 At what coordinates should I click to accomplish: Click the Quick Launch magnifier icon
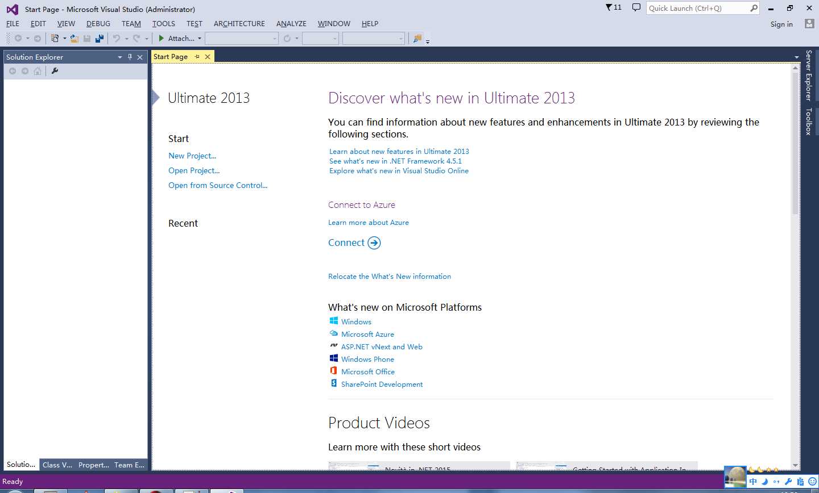click(754, 8)
